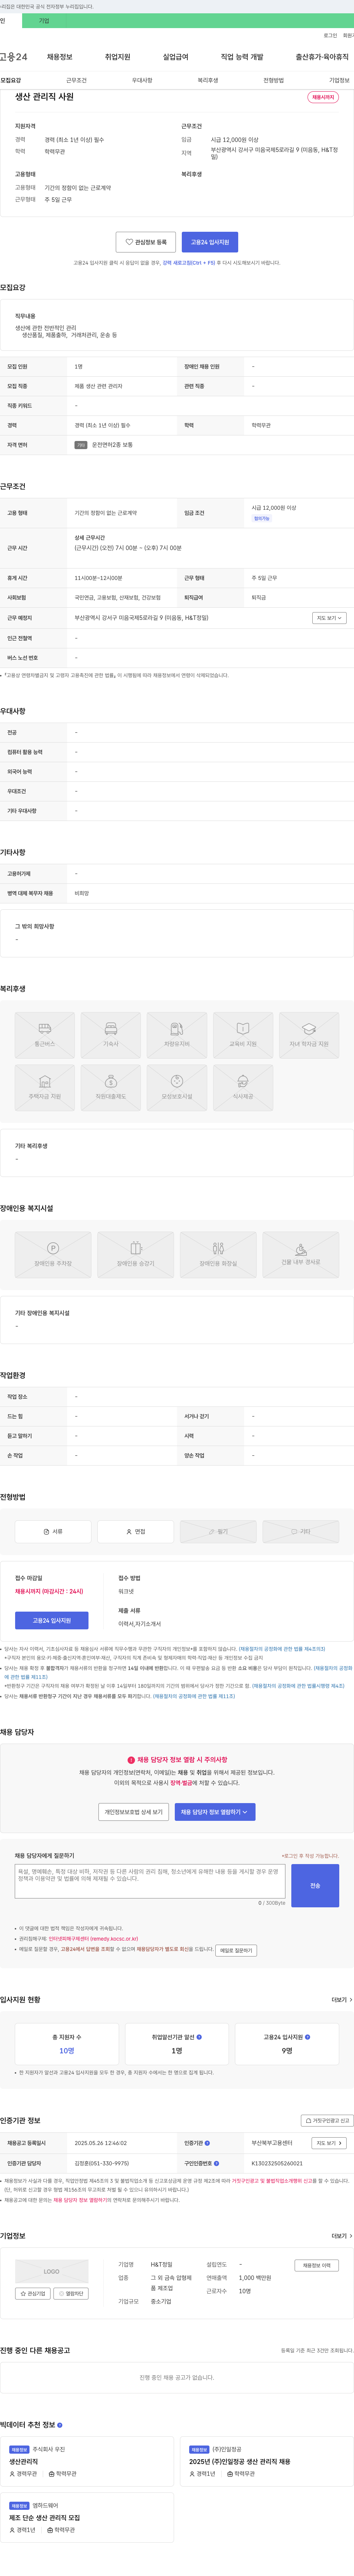Open the 취업지원 main menu

[118, 57]
